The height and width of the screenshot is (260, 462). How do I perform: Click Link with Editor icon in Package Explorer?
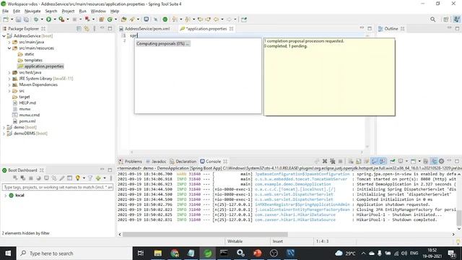tap(87, 29)
